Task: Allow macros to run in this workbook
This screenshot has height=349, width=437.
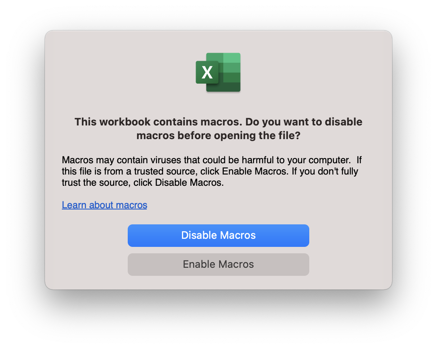Action: (218, 265)
